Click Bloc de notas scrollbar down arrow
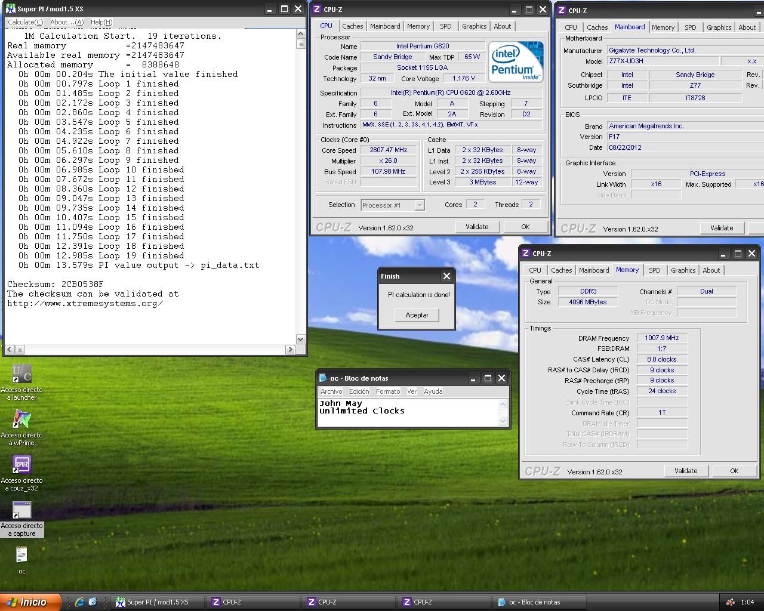Image resolution: width=764 pixels, height=611 pixels. tap(503, 421)
